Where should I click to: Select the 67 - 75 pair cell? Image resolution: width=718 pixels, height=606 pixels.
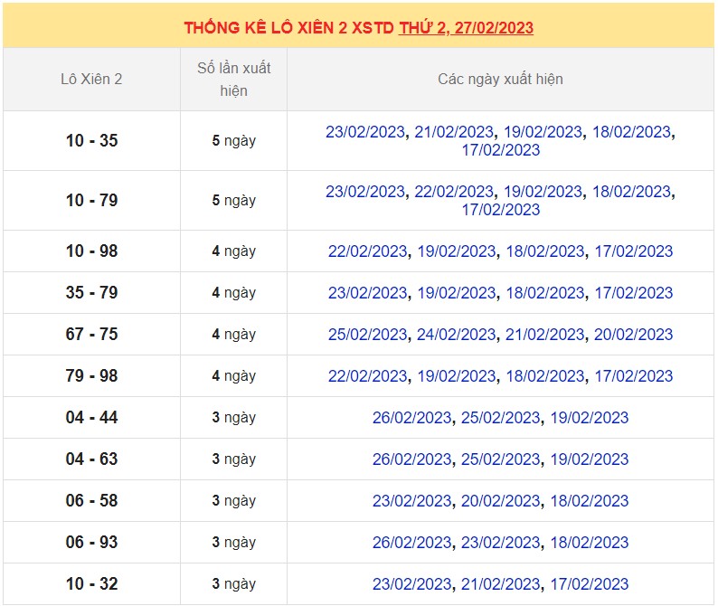(91, 335)
